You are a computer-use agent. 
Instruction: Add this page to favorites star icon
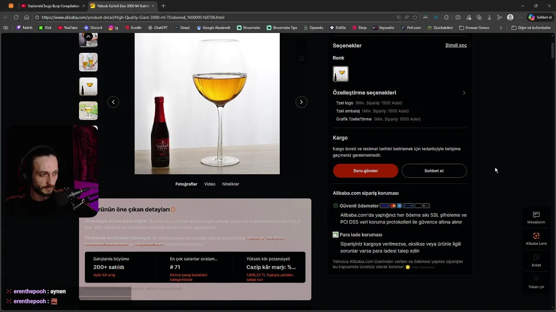[x=415, y=17]
